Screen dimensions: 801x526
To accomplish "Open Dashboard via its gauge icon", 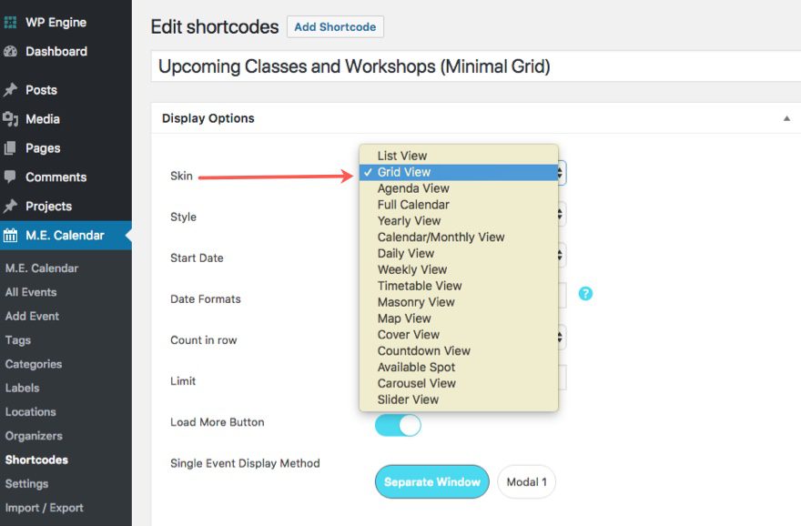I will [x=11, y=52].
